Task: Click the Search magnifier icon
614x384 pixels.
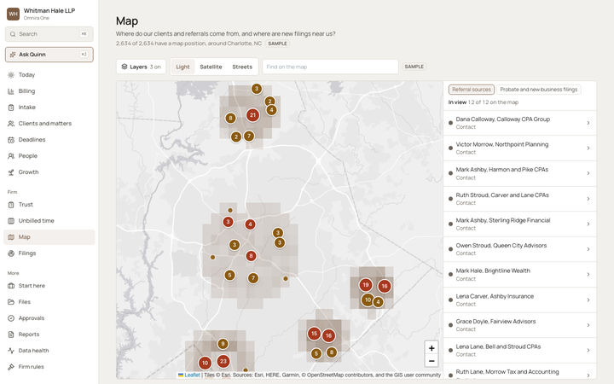Action: pyautogui.click(x=13, y=34)
